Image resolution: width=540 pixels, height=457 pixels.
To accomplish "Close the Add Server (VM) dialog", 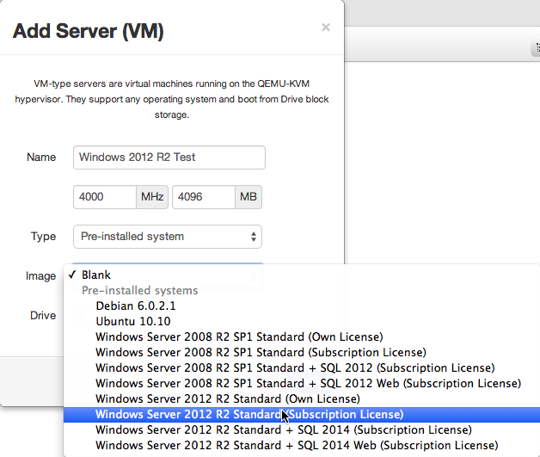I will [x=325, y=28].
